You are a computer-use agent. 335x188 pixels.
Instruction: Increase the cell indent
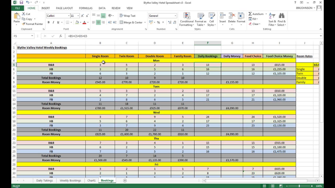115,22
